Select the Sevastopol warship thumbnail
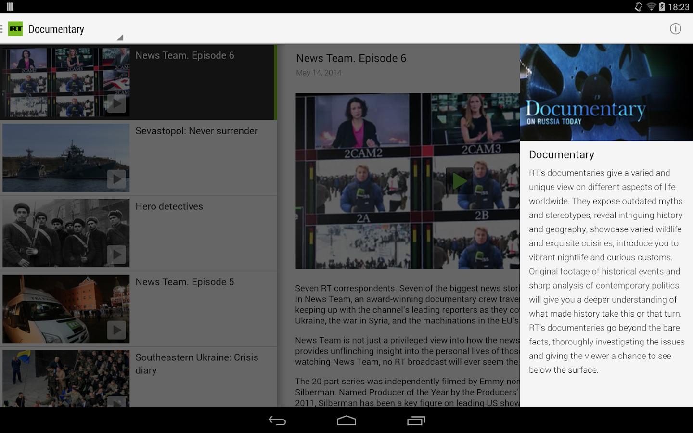The height and width of the screenshot is (433, 693). [x=66, y=158]
